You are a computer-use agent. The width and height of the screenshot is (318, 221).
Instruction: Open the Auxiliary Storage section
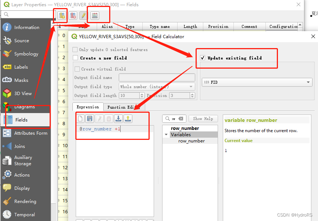[x=26, y=160]
